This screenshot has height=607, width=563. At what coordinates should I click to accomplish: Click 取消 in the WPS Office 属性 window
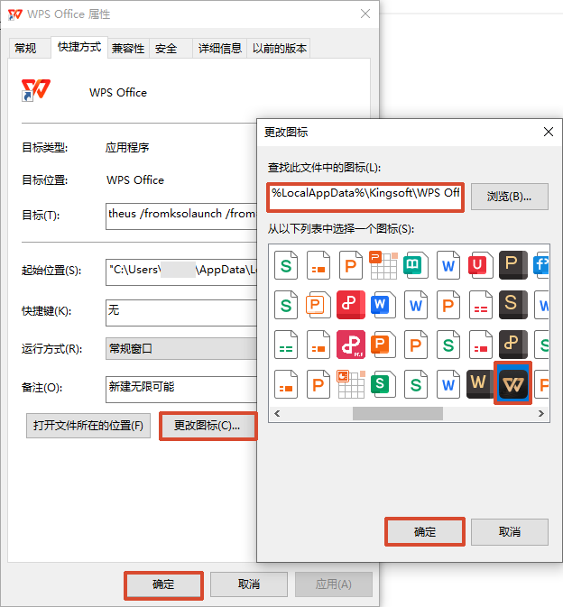click(x=249, y=584)
